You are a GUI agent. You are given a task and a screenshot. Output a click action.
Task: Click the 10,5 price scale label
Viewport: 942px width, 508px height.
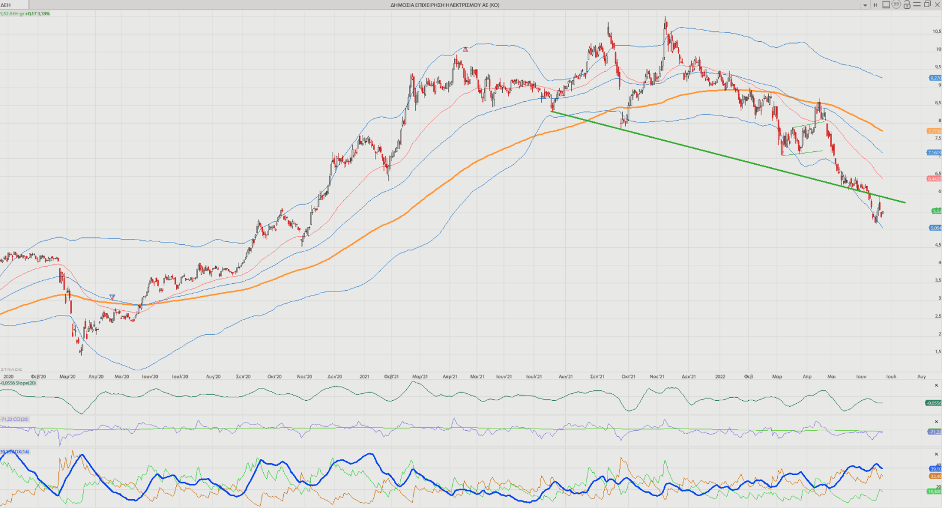(936, 32)
